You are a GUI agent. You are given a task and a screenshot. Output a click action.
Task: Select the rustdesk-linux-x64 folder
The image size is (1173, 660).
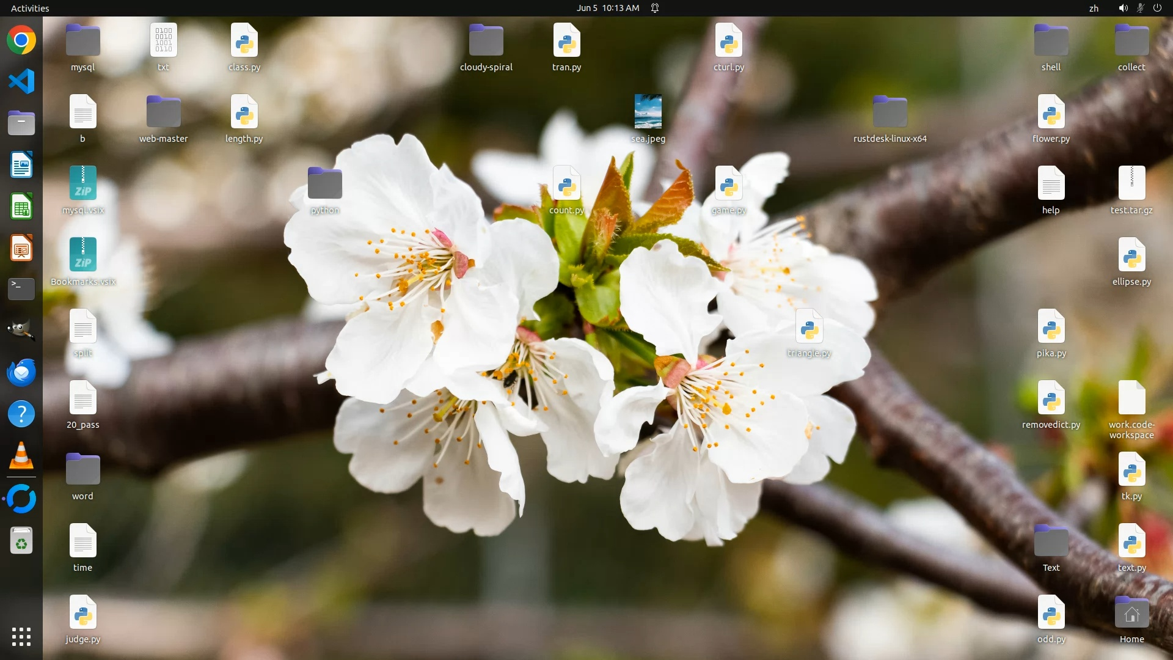pyautogui.click(x=890, y=112)
